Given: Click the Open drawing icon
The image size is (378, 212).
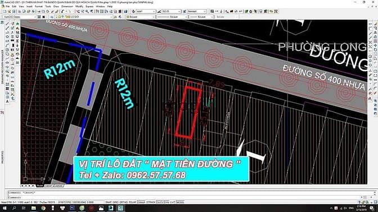Looking at the screenshot, I should 9,11.
